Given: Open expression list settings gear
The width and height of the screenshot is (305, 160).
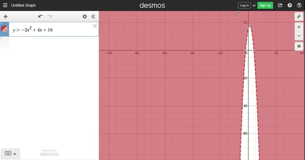Looking at the screenshot, I should point(85,17).
